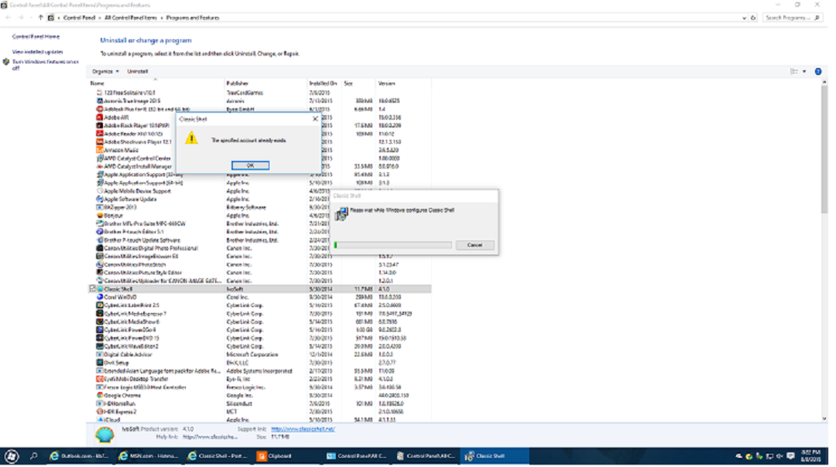Sort the list by the Size column
Viewport: 836px width, 467px height.
pos(358,84)
